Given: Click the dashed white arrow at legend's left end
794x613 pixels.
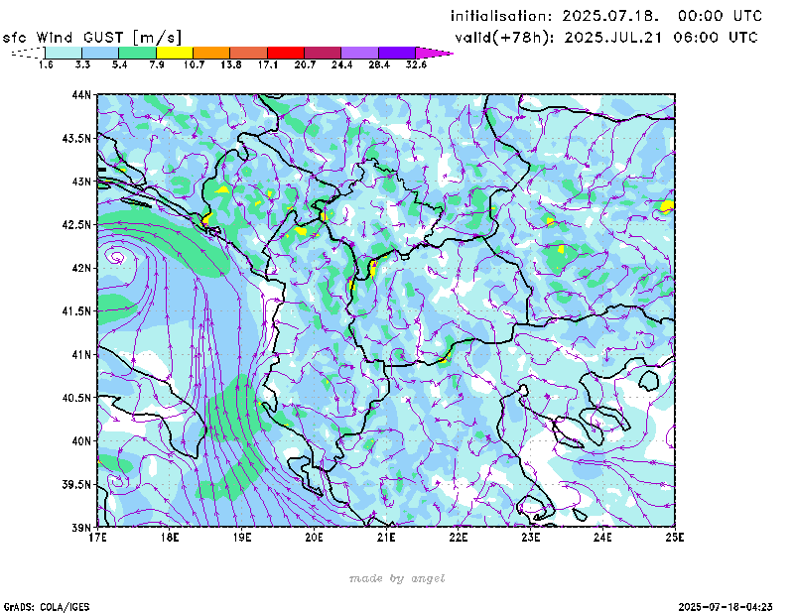Looking at the screenshot, I should [28, 52].
